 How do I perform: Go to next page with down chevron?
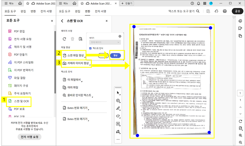click(240, 114)
